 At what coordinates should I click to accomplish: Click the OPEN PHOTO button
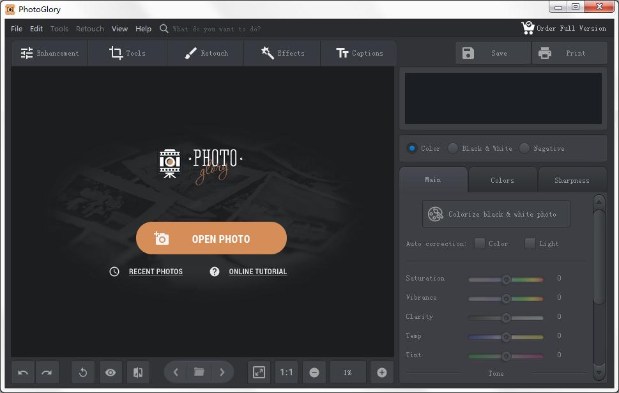[x=211, y=238]
